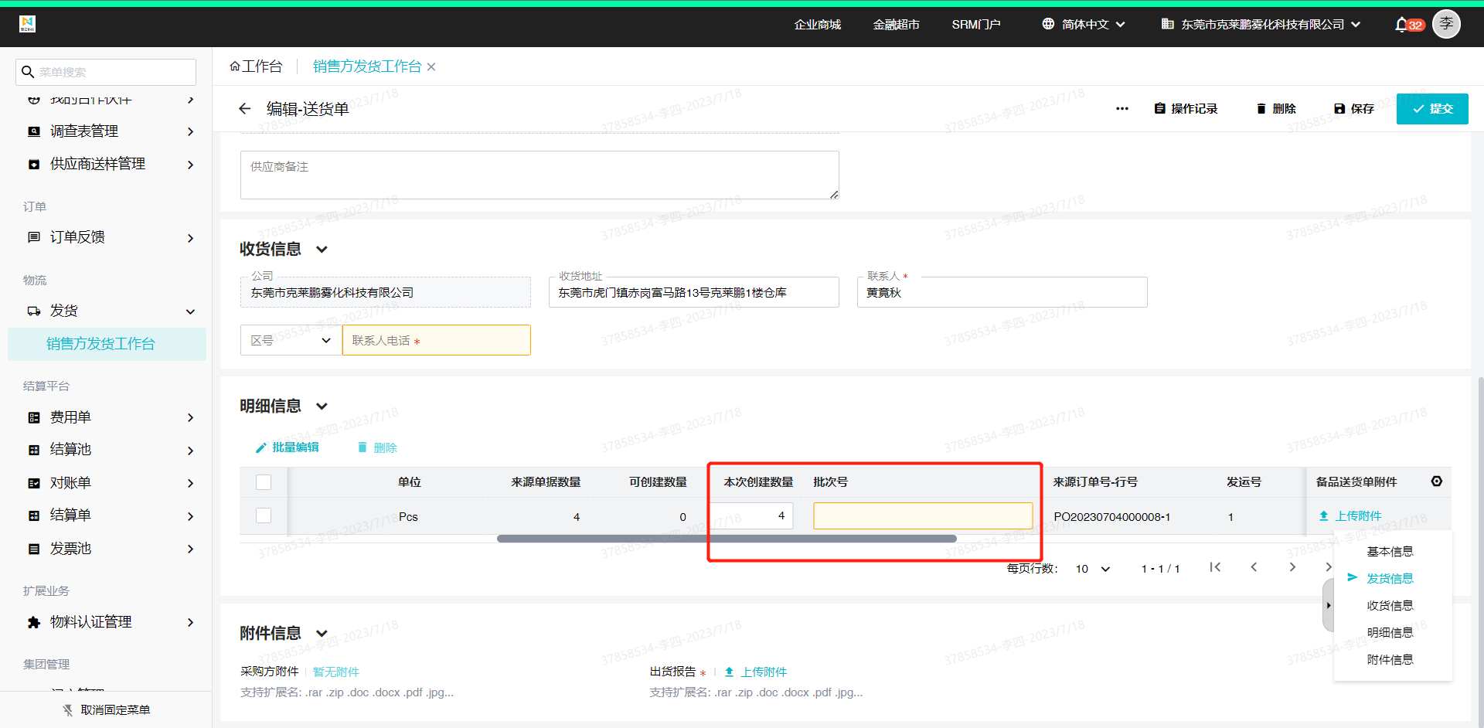Image resolution: width=1484 pixels, height=728 pixels.
Task: Expand 订单反馈 menu
Action: [x=190, y=238]
